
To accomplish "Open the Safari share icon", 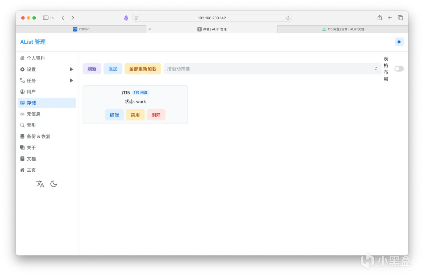I will [x=380, y=18].
